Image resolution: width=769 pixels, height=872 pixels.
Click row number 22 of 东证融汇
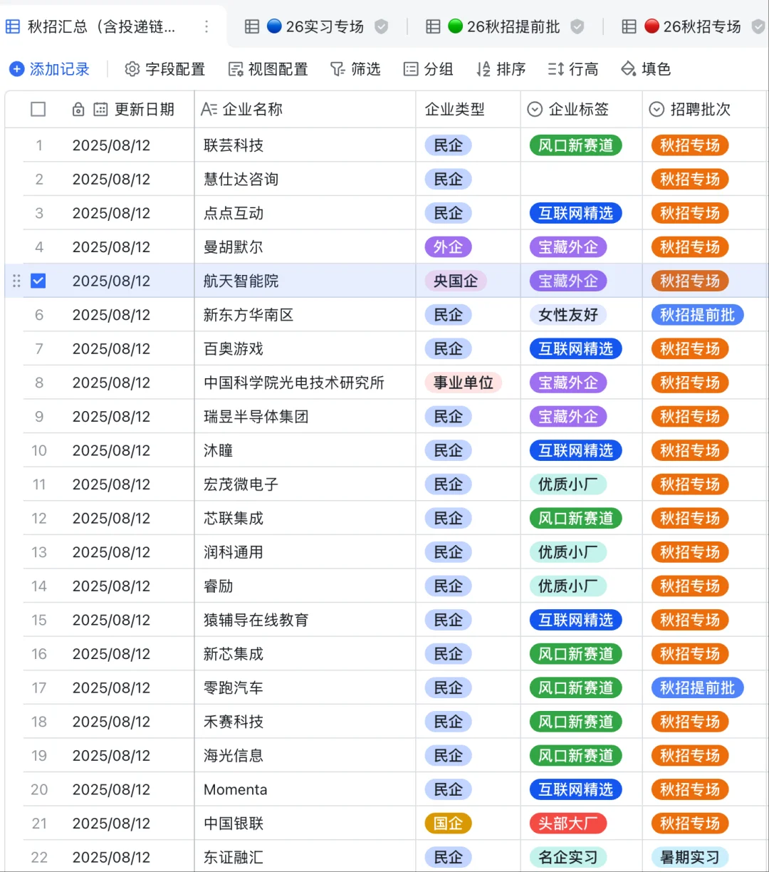click(39, 857)
